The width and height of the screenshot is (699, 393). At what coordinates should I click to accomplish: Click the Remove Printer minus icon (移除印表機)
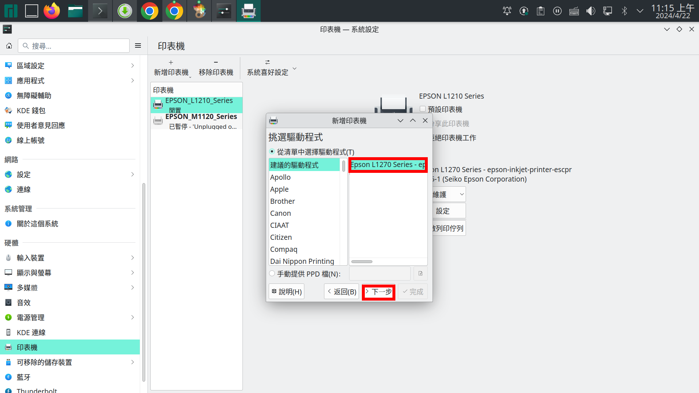(216, 63)
